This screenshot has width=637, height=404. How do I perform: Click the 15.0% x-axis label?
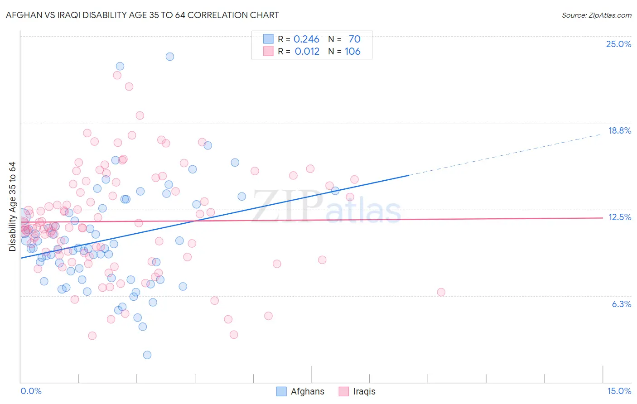[619, 391]
